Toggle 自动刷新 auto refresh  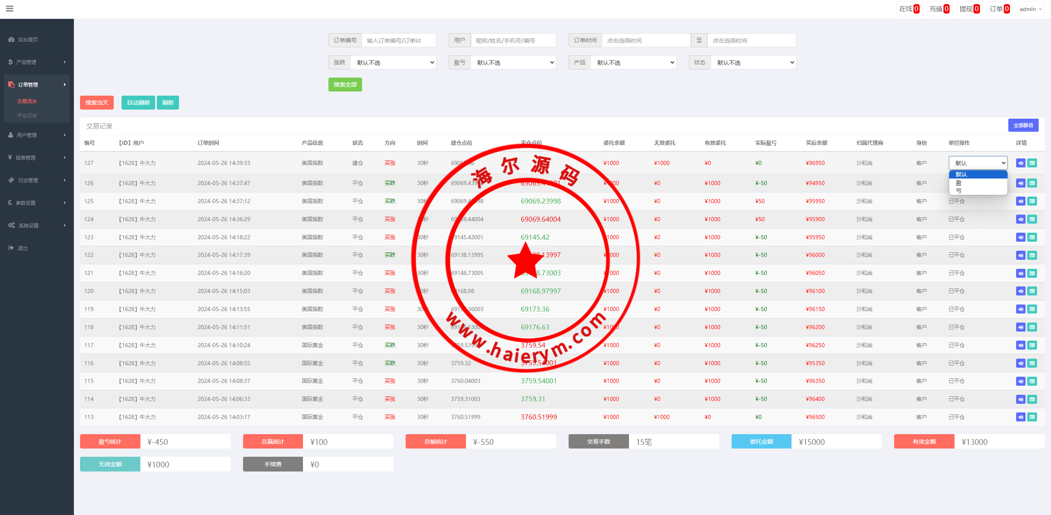click(138, 103)
